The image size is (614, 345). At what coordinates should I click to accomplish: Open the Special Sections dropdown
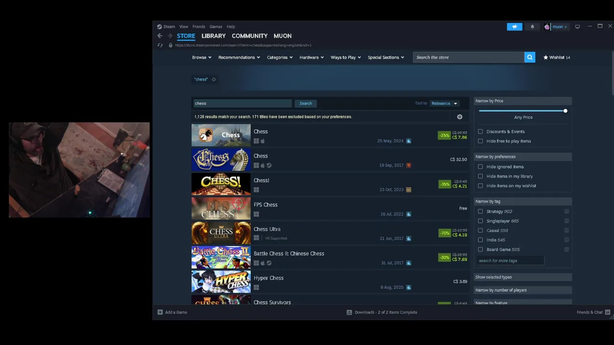pyautogui.click(x=386, y=57)
